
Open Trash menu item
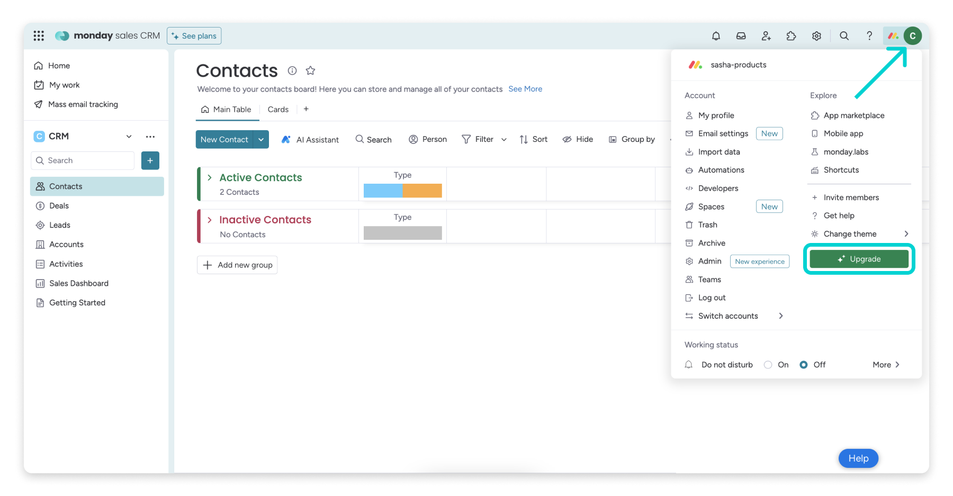pyautogui.click(x=702, y=225)
